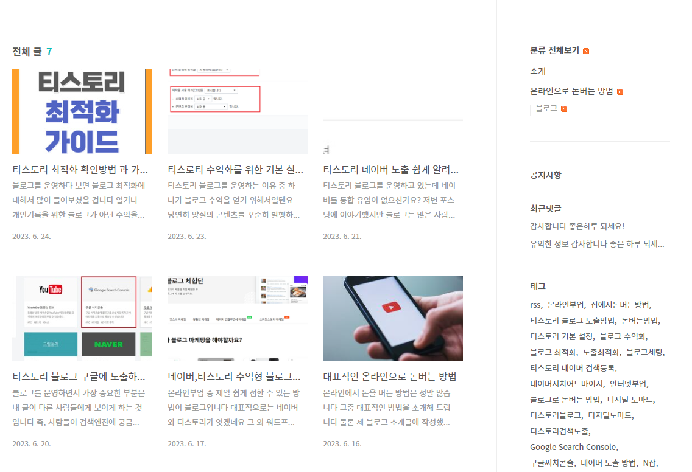
Task: Select the 블로그 subcategory
Action: (547, 108)
